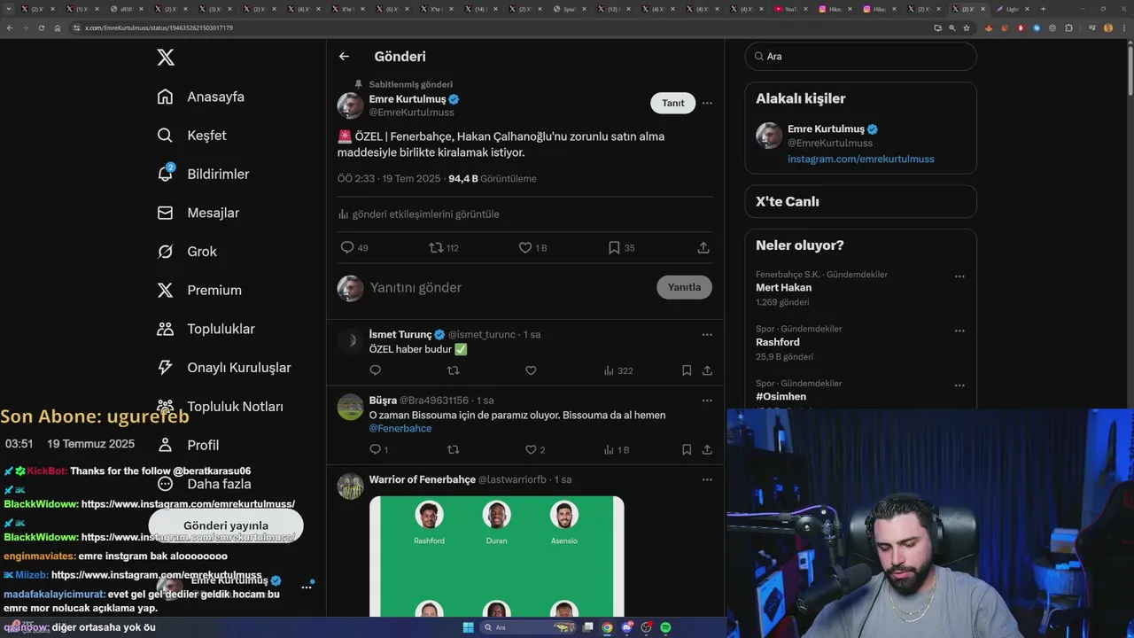Share Büşra's comment

coord(707,450)
